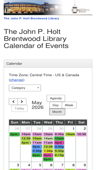Click the library building banner image
Viewport: 96px width, 170px height.
34,7
